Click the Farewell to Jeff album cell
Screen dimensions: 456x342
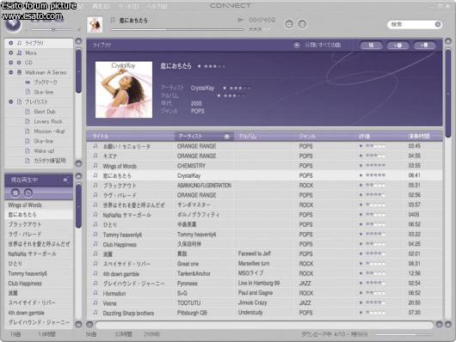tap(254, 253)
